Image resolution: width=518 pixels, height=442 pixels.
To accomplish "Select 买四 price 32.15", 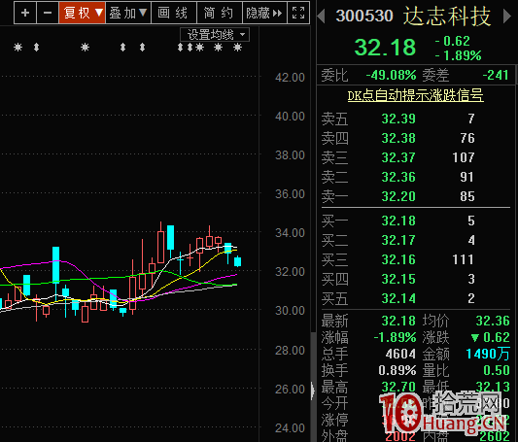I will click(x=398, y=279).
